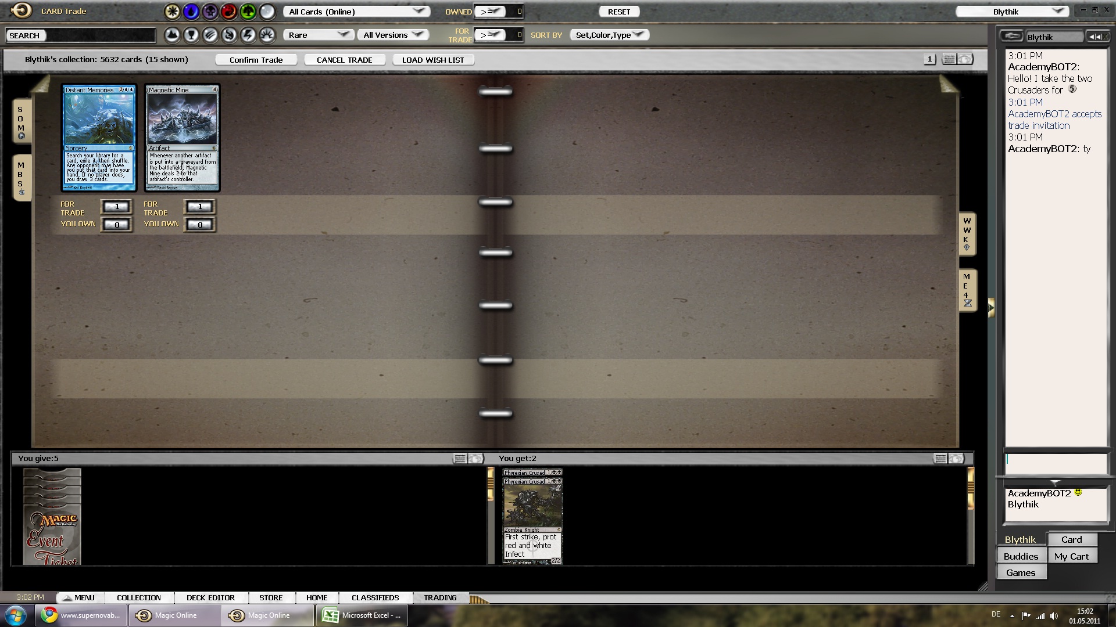The image size is (1116, 627).
Task: Click the land card type filter icon
Action: [172, 35]
